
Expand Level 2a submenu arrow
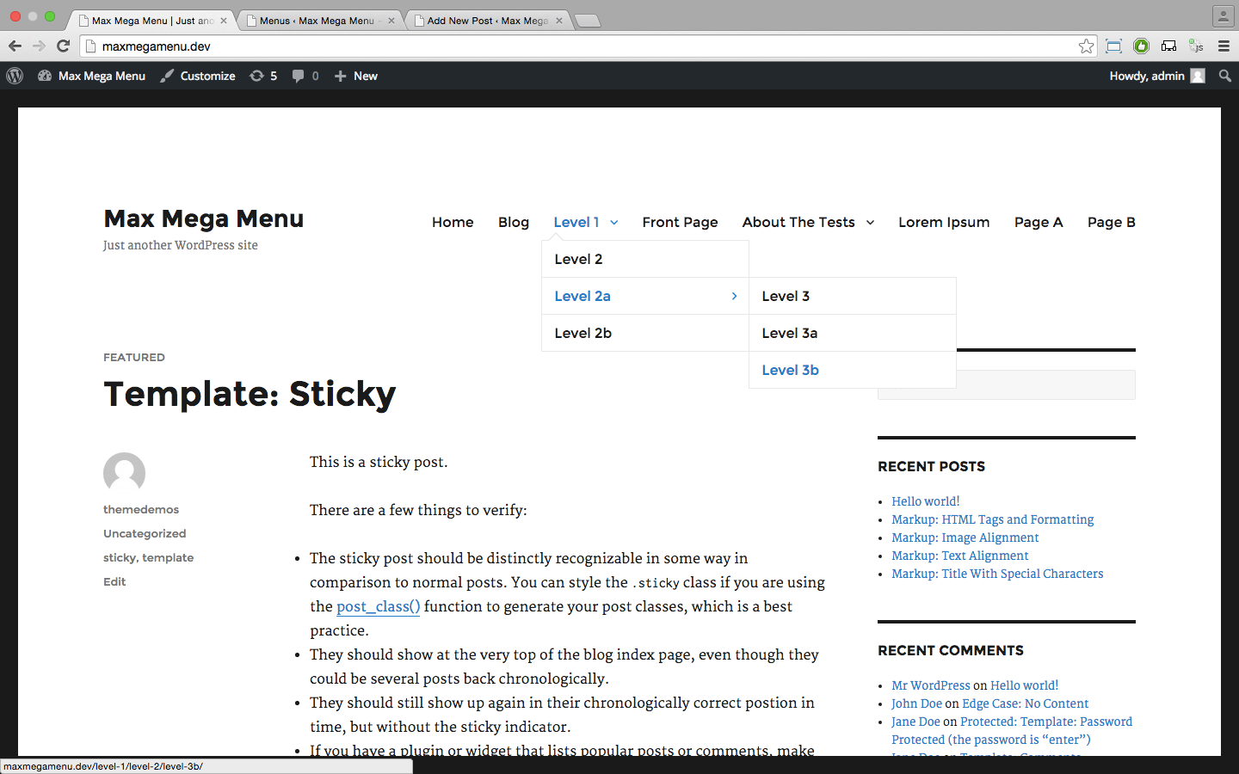pos(734,296)
